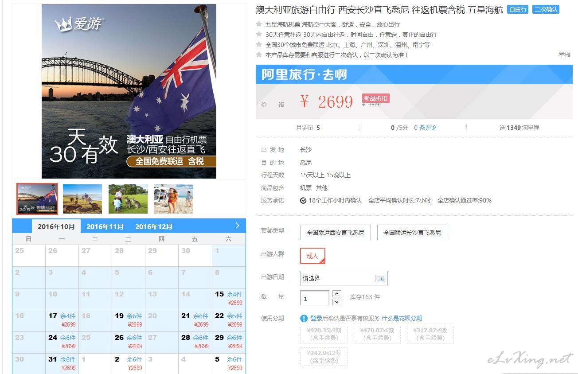Select the 9期 installment option ¥317.87
This screenshot has height=374, width=578.
(x=430, y=334)
